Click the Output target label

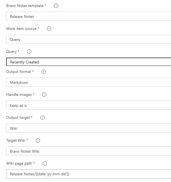coord(18,118)
